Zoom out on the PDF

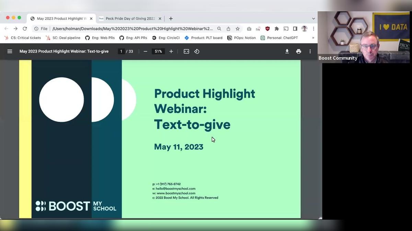[x=146, y=51]
